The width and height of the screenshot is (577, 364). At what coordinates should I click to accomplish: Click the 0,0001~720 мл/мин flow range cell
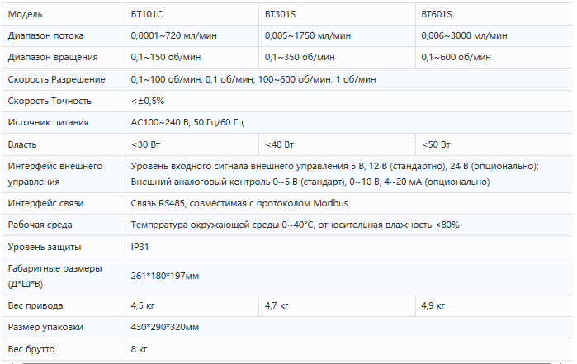[192, 35]
